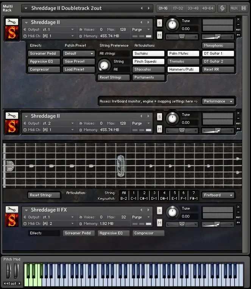Open Output st. 1 dropdown of first instrument
Screen dimensions: 251x289
[72, 30]
